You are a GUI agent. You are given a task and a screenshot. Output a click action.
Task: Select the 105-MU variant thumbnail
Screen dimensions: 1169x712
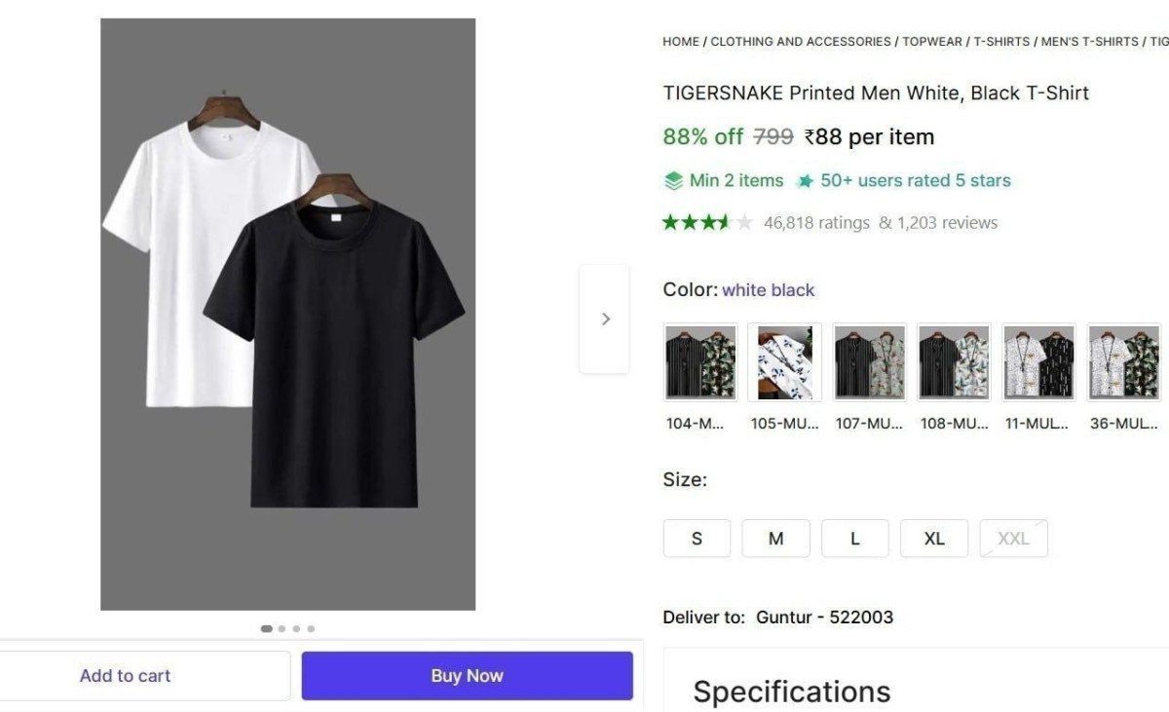tap(784, 361)
